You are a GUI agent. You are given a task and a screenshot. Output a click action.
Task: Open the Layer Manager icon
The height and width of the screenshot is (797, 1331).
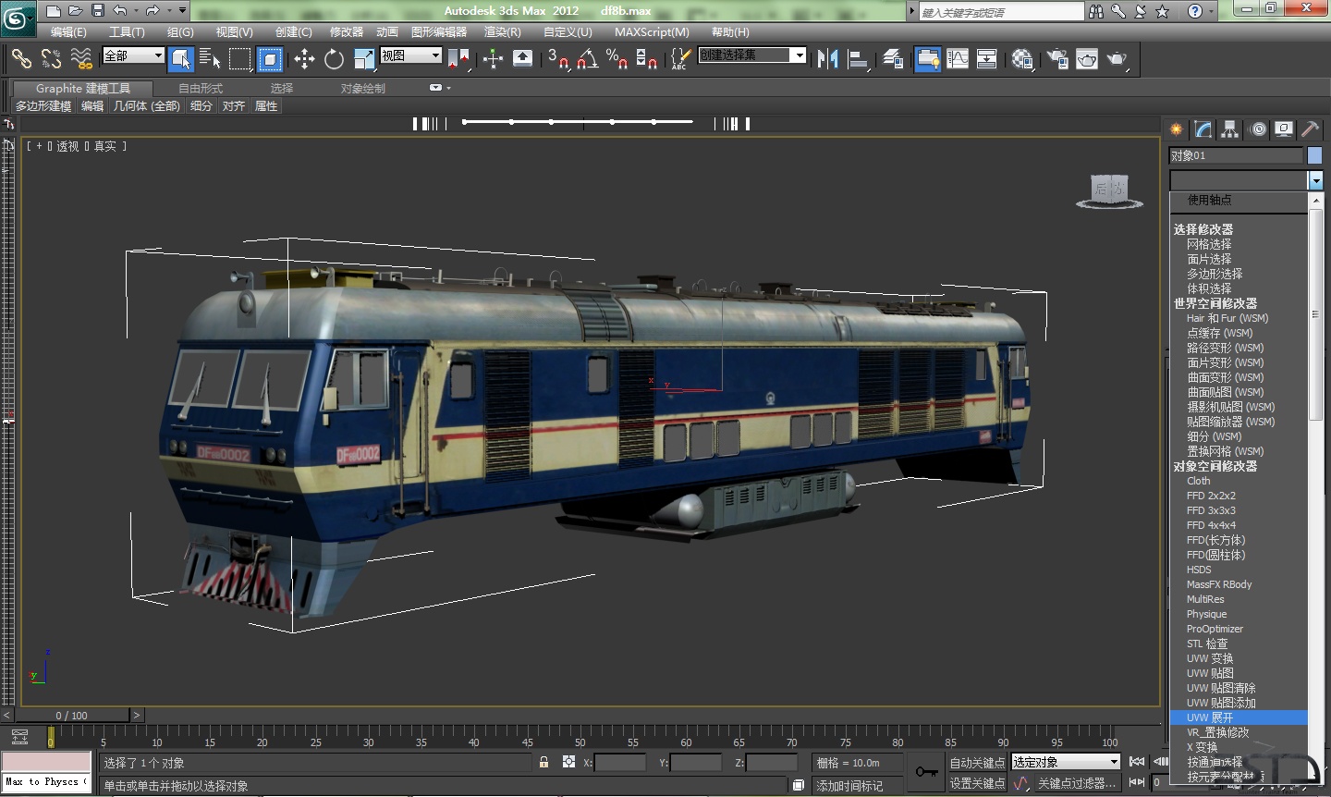[x=893, y=59]
